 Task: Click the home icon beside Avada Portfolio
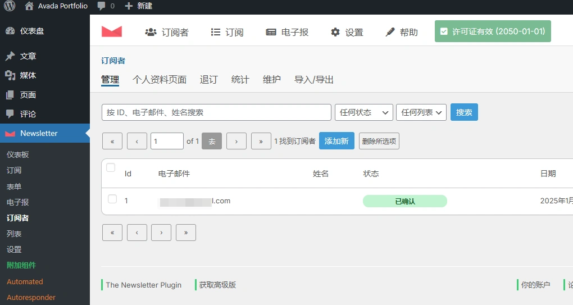click(x=29, y=6)
